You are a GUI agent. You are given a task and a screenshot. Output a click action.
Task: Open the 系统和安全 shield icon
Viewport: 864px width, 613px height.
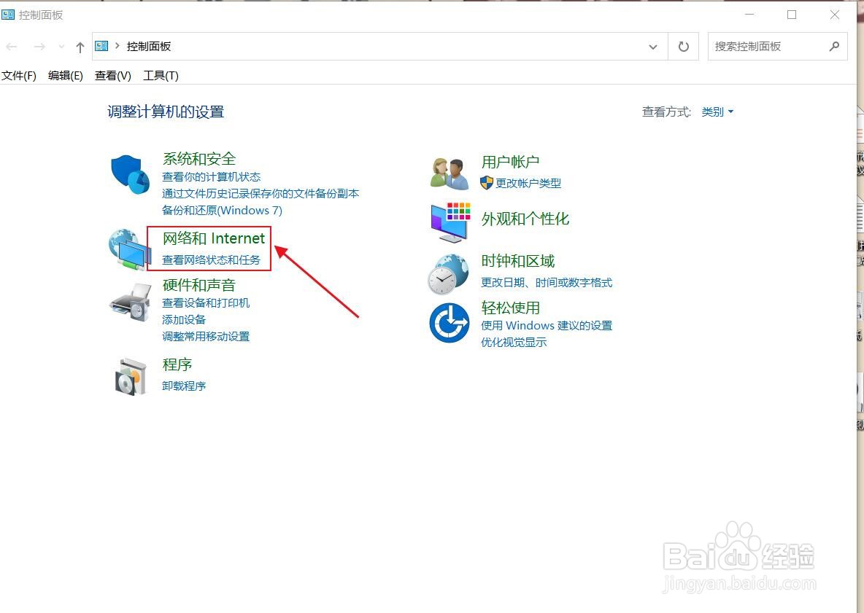[x=129, y=175]
